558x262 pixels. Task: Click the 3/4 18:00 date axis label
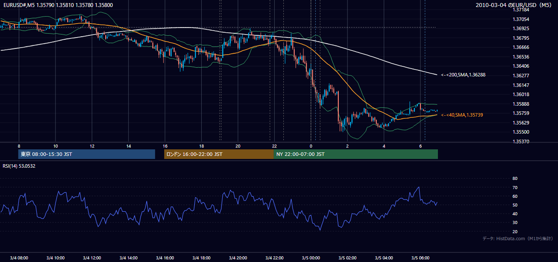point(201,258)
